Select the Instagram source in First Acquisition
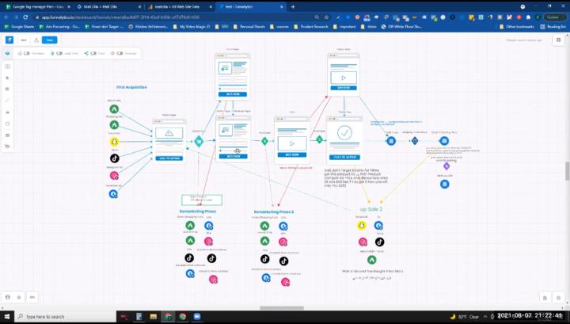The width and height of the screenshot is (570, 324). click(x=114, y=176)
